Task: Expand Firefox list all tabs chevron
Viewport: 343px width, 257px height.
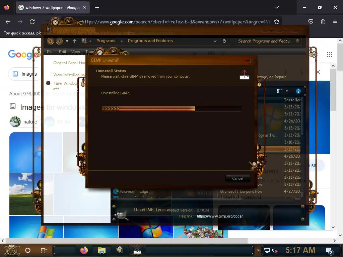Action: [276, 7]
